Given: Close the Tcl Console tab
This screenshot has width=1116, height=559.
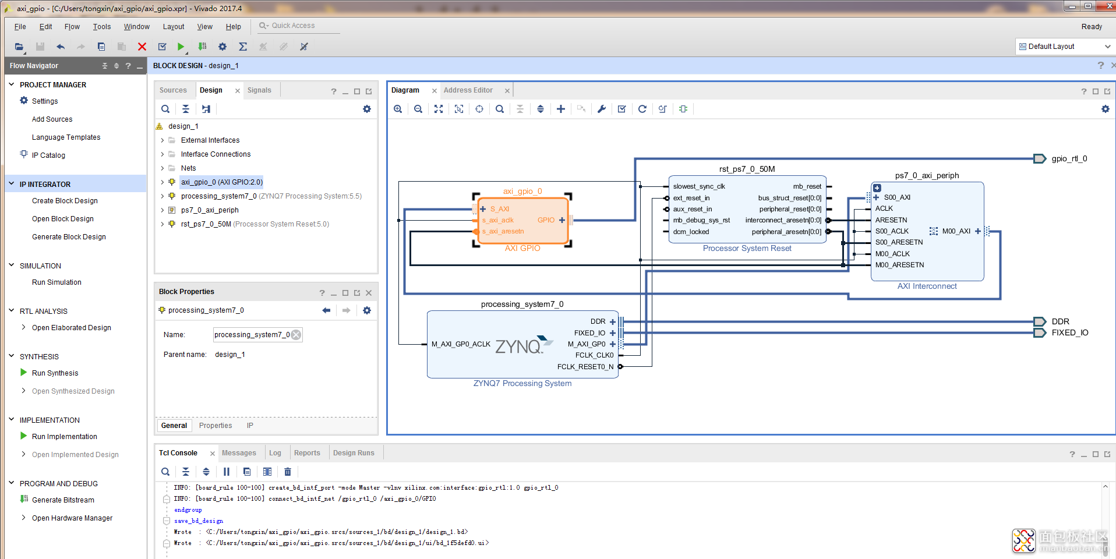Looking at the screenshot, I should (x=213, y=454).
